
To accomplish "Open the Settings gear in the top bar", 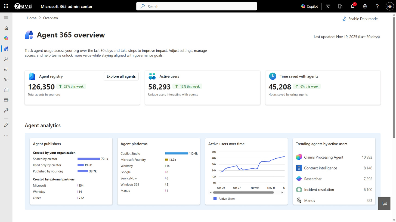I will click(x=365, y=6).
